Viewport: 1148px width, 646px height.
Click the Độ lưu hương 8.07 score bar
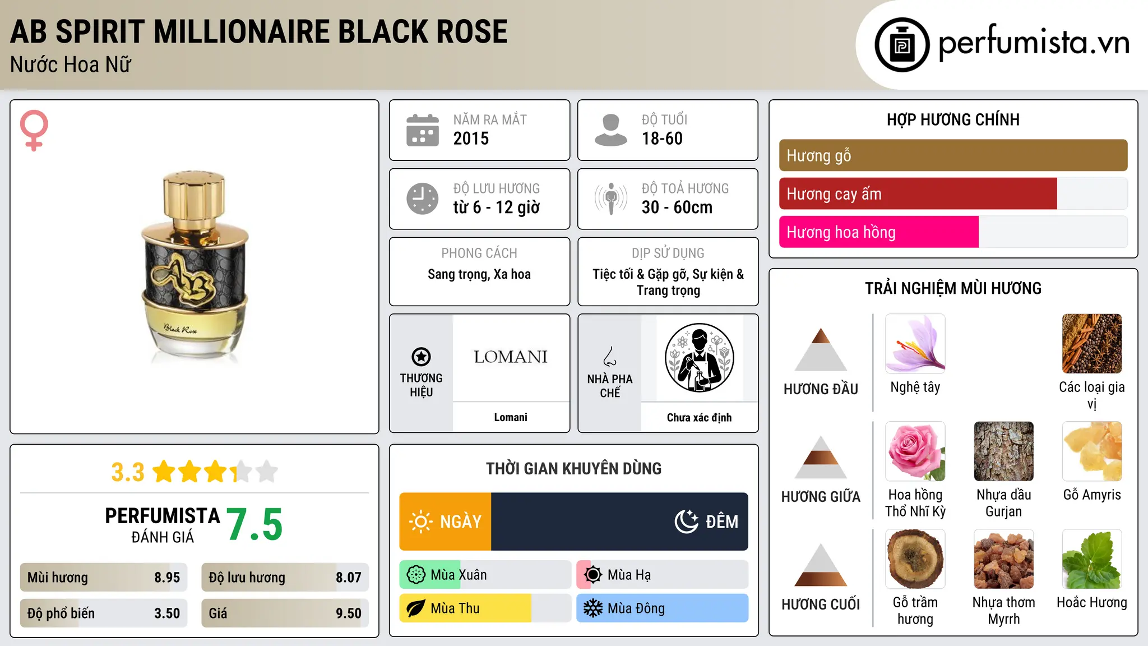[x=285, y=577]
